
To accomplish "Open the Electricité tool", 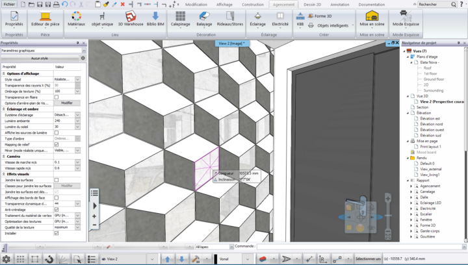I will click(280, 19).
